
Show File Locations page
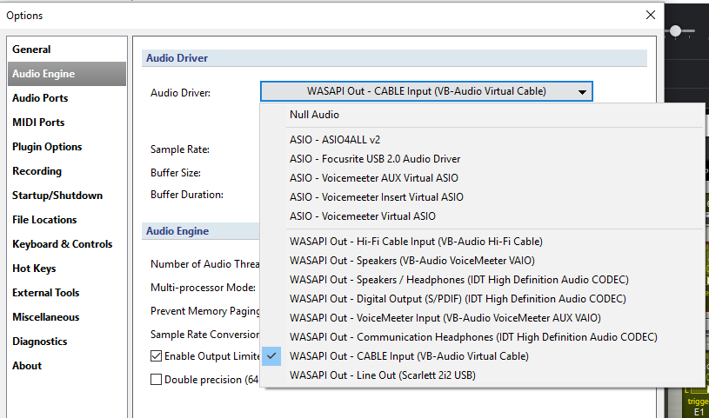pyautogui.click(x=67, y=220)
